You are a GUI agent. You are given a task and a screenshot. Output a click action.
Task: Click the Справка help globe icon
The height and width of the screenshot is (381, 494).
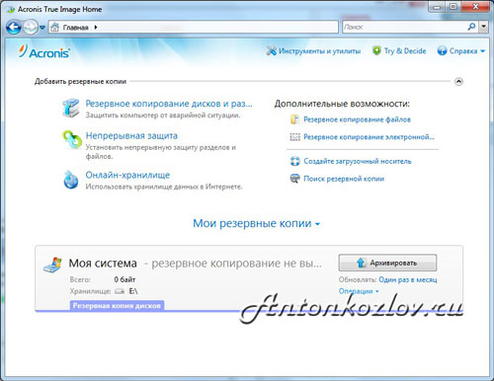pos(442,50)
